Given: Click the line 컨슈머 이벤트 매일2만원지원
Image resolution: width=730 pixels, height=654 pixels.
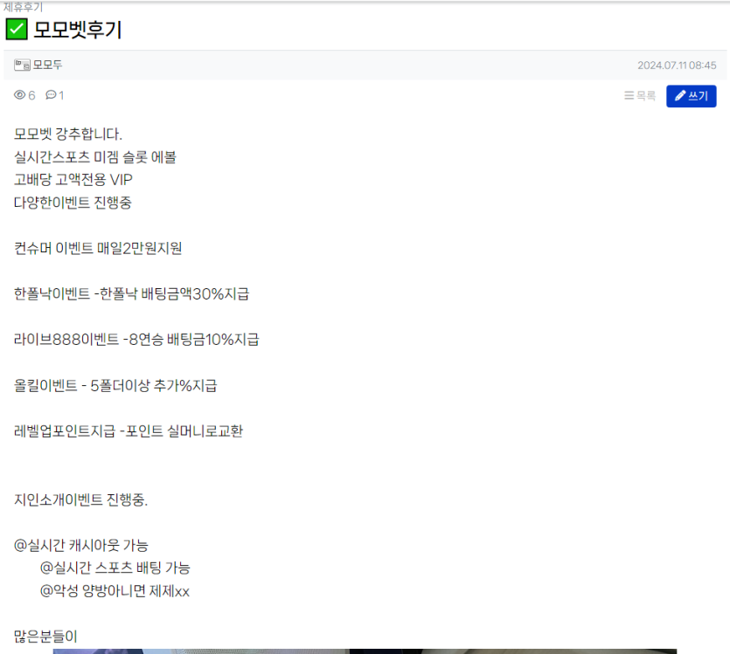Looking at the screenshot, I should tap(98, 248).
